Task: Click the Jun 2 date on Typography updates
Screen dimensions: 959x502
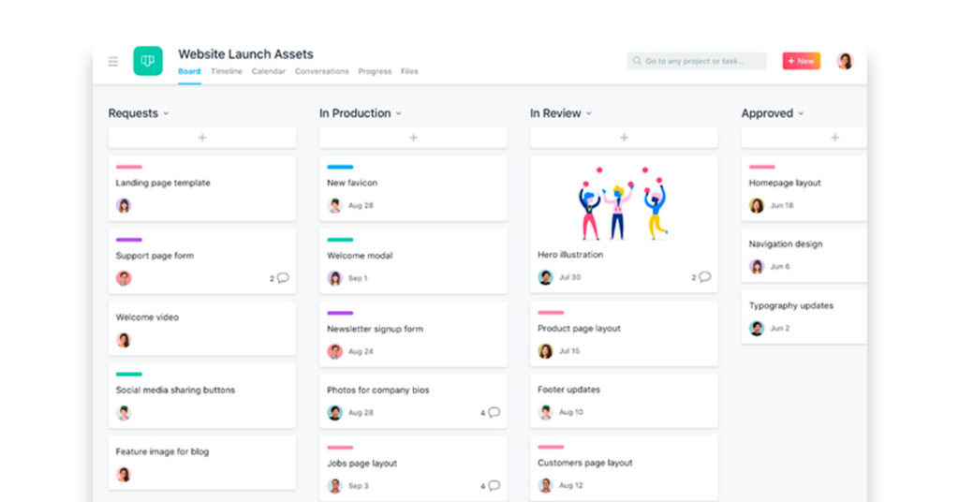Action: tap(780, 329)
